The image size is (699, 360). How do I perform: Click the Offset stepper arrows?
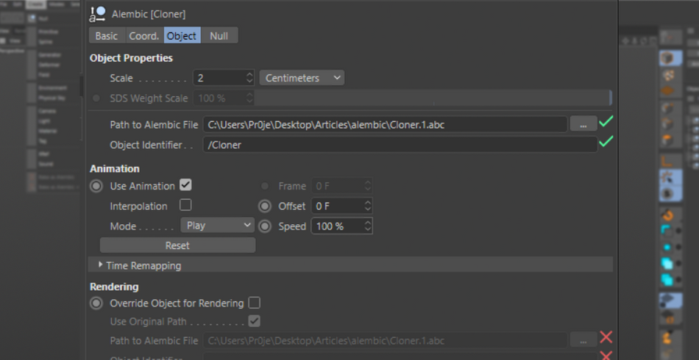click(368, 206)
